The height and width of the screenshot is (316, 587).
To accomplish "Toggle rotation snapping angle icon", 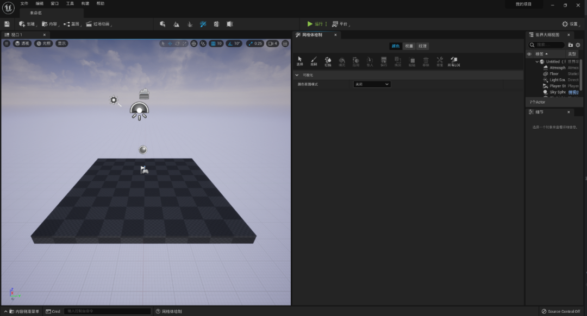I will coord(230,43).
